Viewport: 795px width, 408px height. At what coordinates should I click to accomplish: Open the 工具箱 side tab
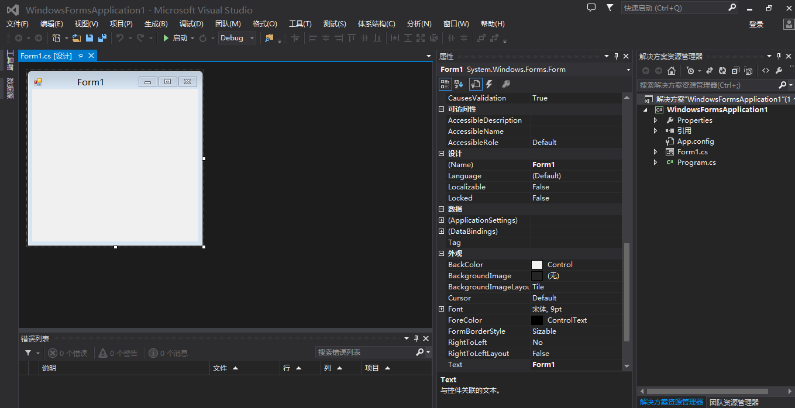pos(9,60)
